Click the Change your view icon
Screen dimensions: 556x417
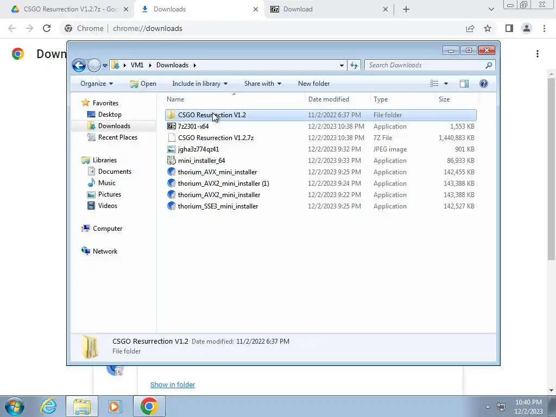(x=434, y=84)
